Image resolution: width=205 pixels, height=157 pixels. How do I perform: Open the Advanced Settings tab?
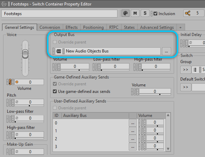point(157,27)
